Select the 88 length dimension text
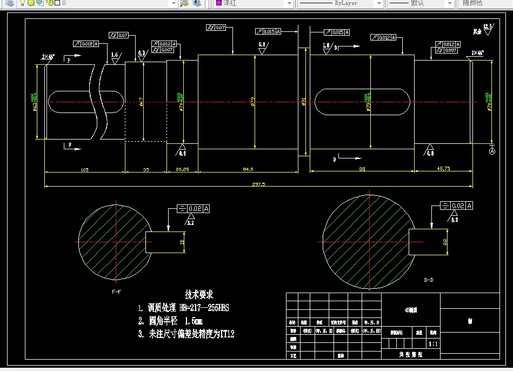This screenshot has height=371, width=513. click(x=362, y=169)
